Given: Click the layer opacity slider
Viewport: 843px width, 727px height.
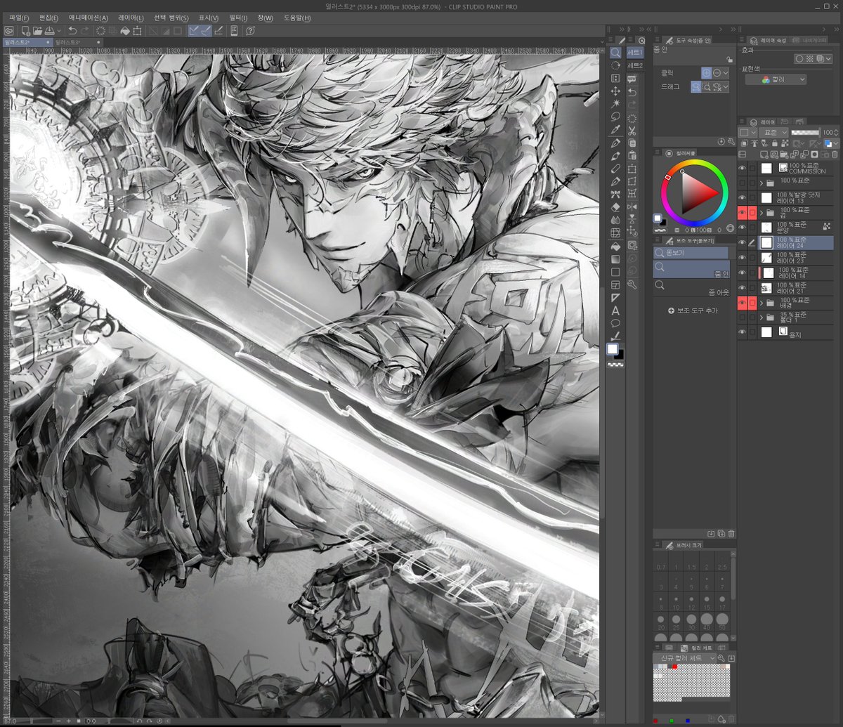Looking at the screenshot, I should pyautogui.click(x=806, y=132).
